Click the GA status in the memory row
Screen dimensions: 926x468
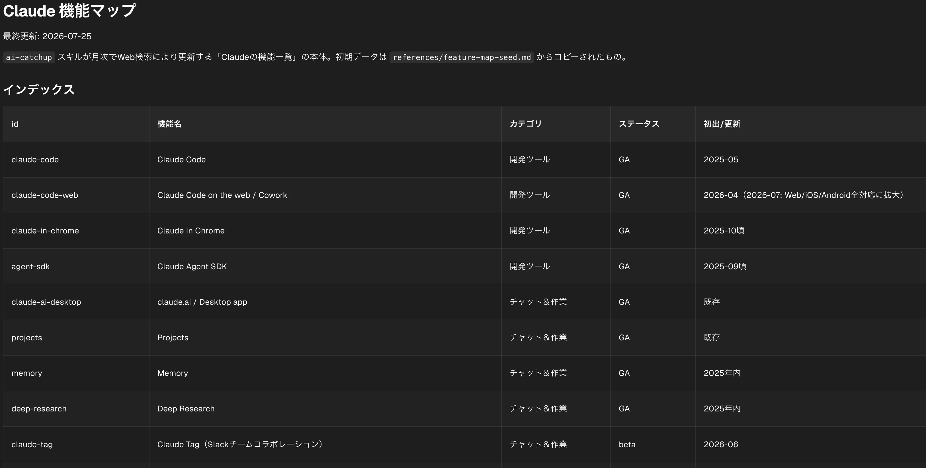[x=624, y=373]
